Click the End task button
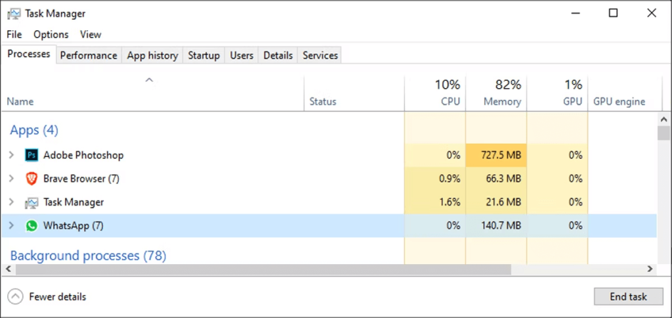The image size is (672, 318). click(x=628, y=296)
